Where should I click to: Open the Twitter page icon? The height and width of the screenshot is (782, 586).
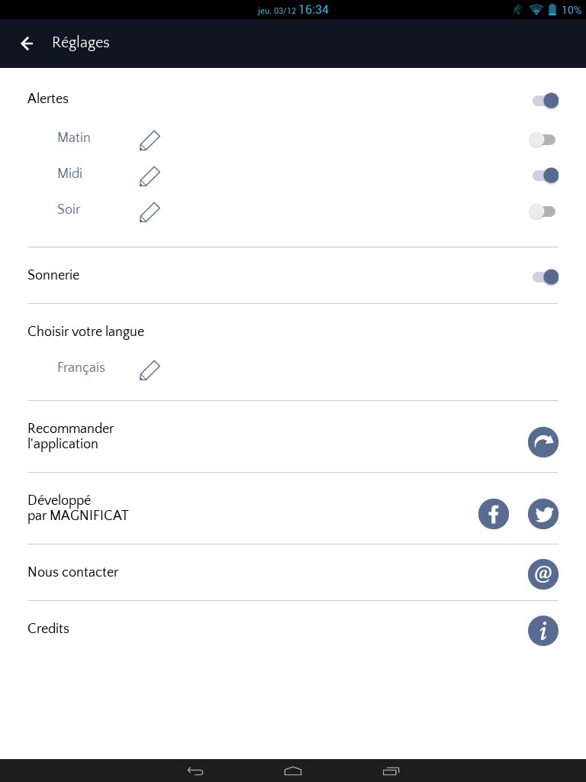[x=543, y=514]
